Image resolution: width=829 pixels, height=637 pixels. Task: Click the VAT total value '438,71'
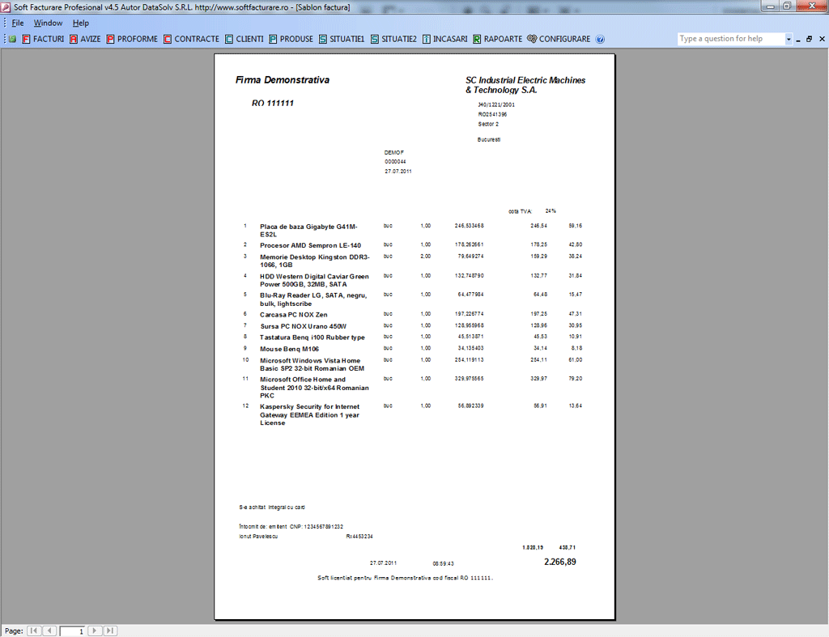coord(568,548)
